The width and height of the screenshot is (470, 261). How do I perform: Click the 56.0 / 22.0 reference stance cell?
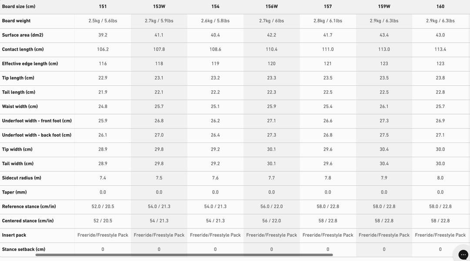pos(272,207)
